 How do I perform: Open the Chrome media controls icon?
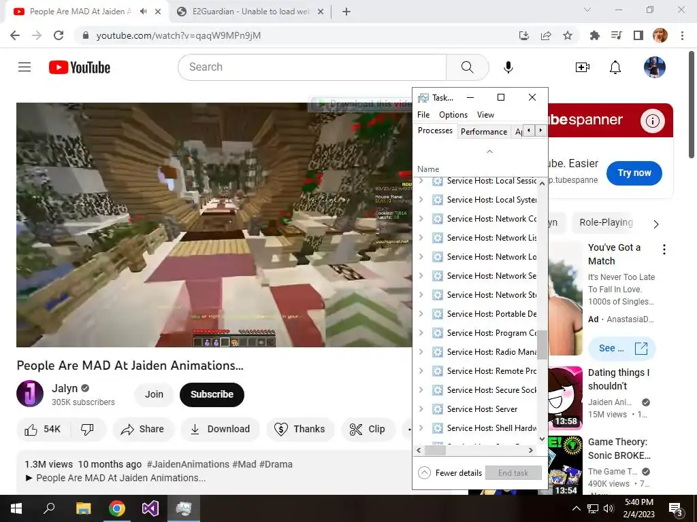point(617,35)
